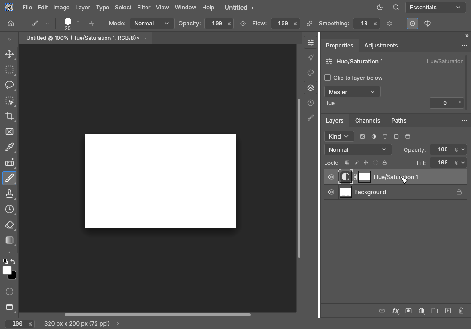
Task: Toggle lock transparent pixels
Action: tap(347, 163)
